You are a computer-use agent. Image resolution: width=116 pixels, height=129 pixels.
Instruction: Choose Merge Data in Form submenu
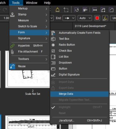[80, 94]
